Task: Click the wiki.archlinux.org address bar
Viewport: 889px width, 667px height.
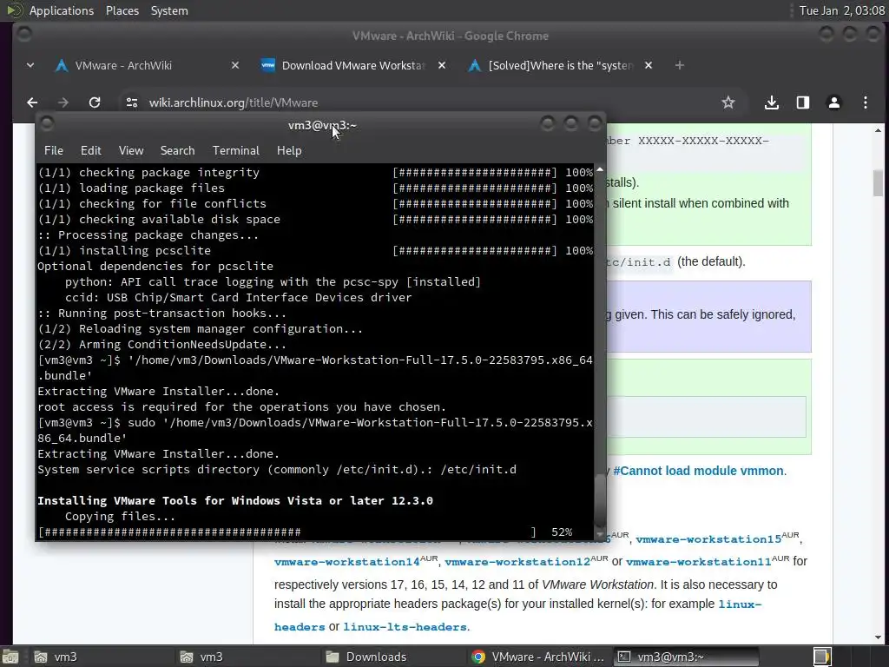Action: pyautogui.click(x=419, y=102)
